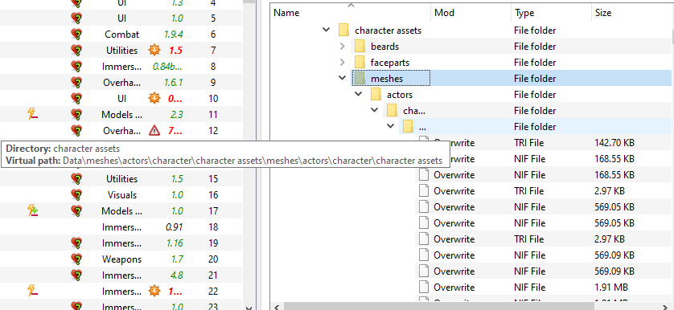Click heart flag icon in priority 17 row
Screen dimensions: 674x310
tap(76, 211)
